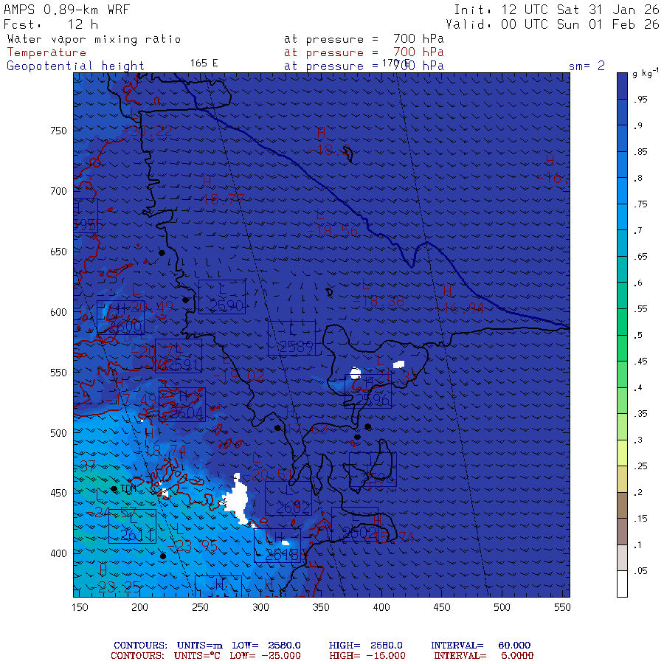Click the y-axis tick label 600
This screenshot has height=664, width=664.
click(x=58, y=312)
